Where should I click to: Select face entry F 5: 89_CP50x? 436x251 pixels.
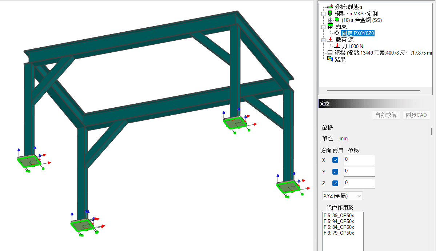(x=339, y=215)
